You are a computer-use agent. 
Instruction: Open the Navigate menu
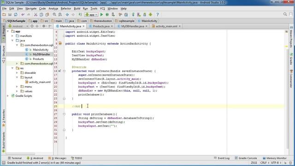pos(31,9)
